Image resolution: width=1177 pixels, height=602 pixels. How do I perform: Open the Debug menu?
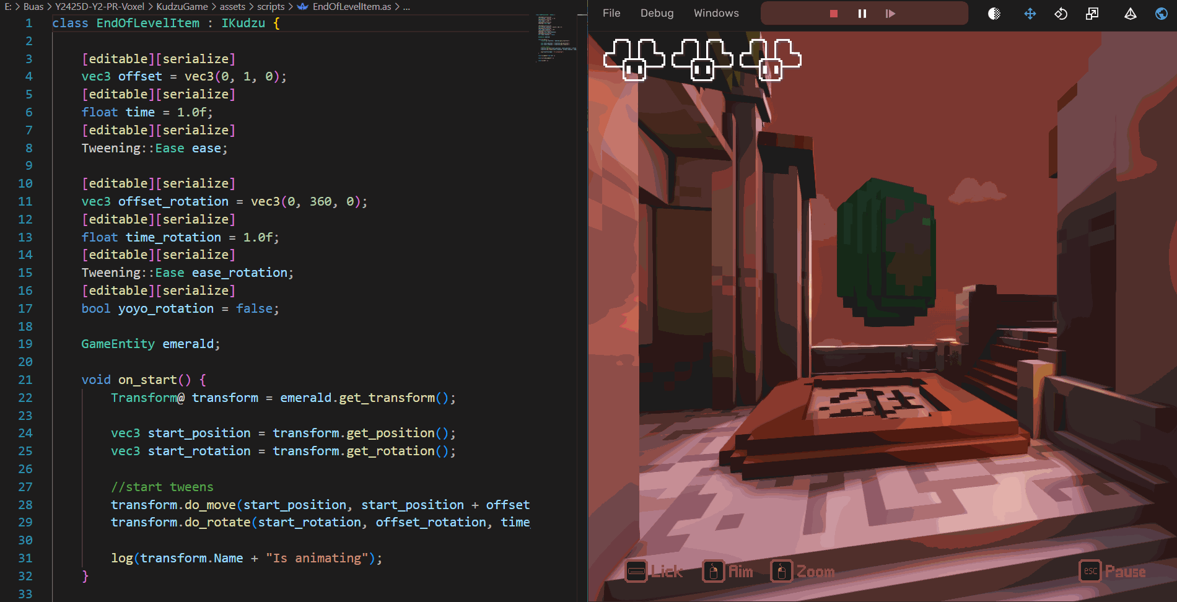coord(657,13)
